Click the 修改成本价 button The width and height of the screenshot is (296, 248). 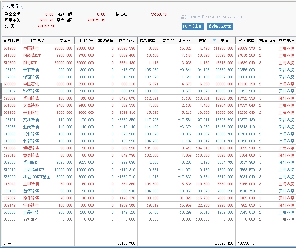[193, 26]
